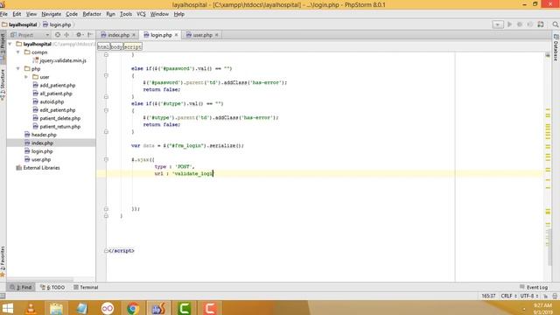Click the Hector inspector status bar icon
Screen dimensions: 560x315
pyautogui.click(x=555, y=296)
